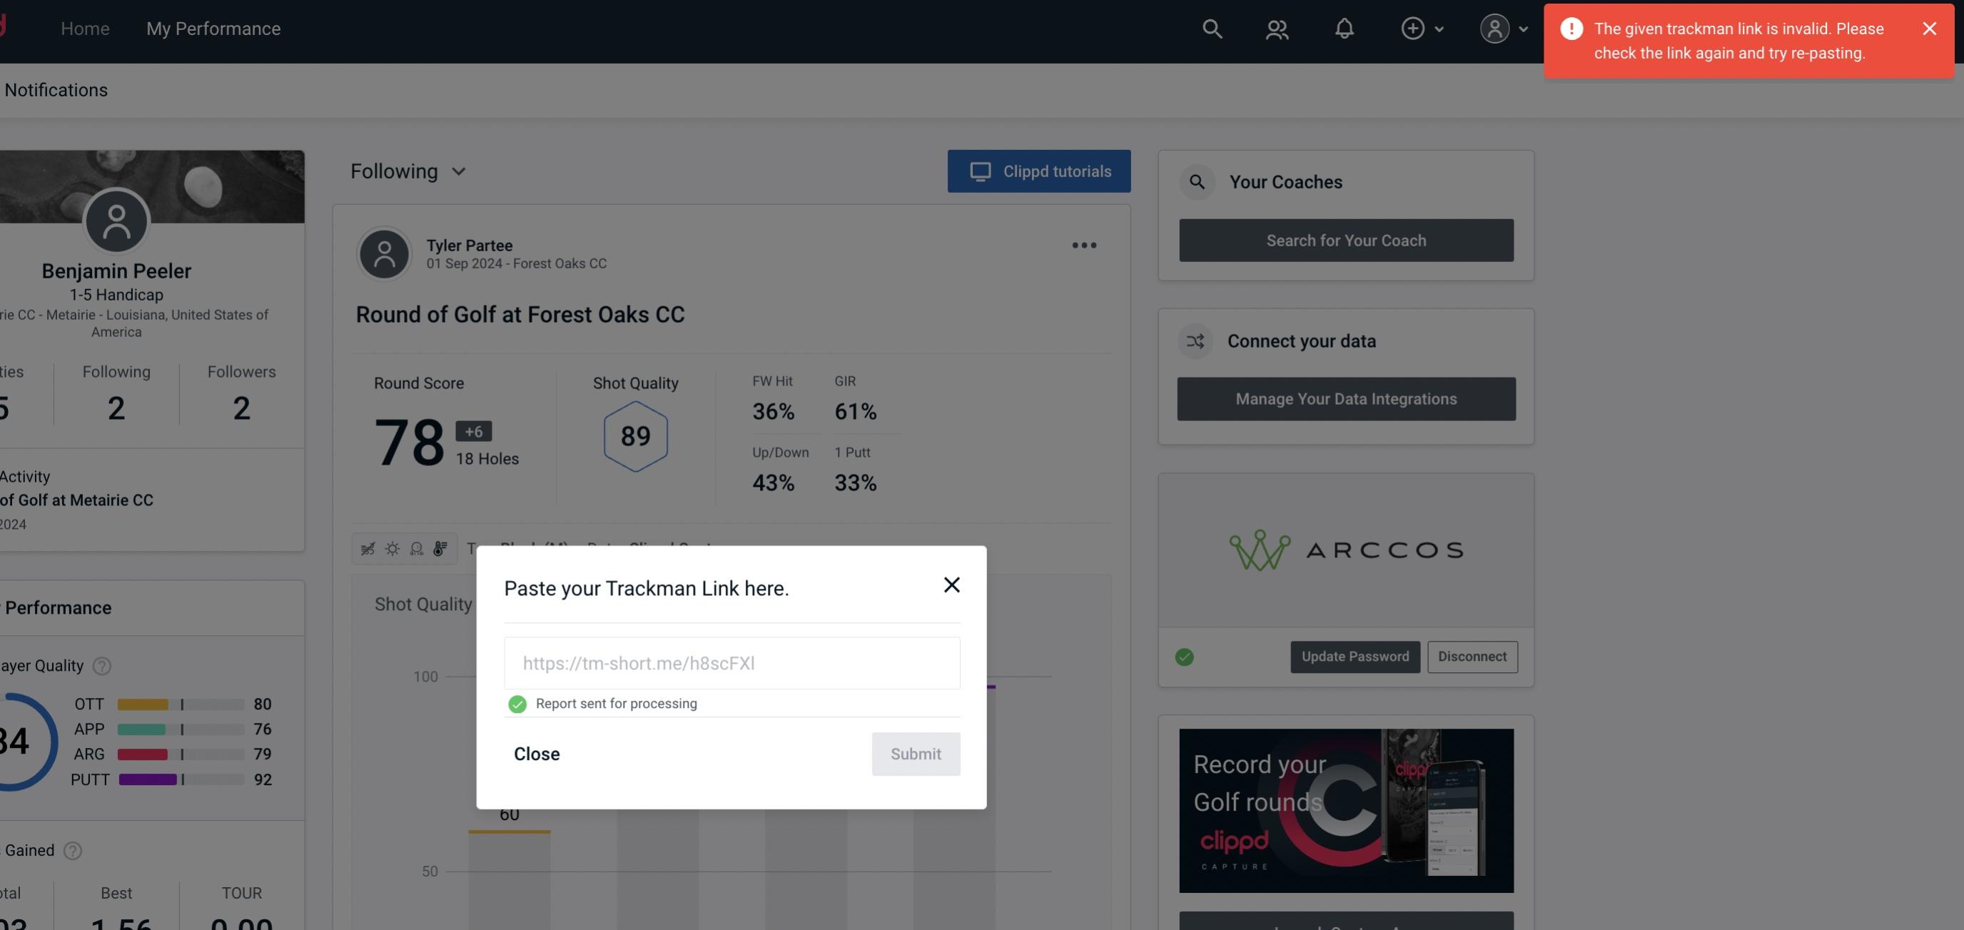Expand the user account profile dropdown
The height and width of the screenshot is (930, 1964).
pos(1502,28)
